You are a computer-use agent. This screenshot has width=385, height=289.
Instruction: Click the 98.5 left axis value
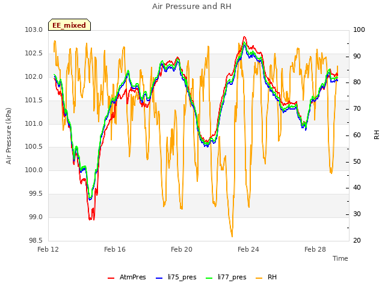(x=36, y=240)
